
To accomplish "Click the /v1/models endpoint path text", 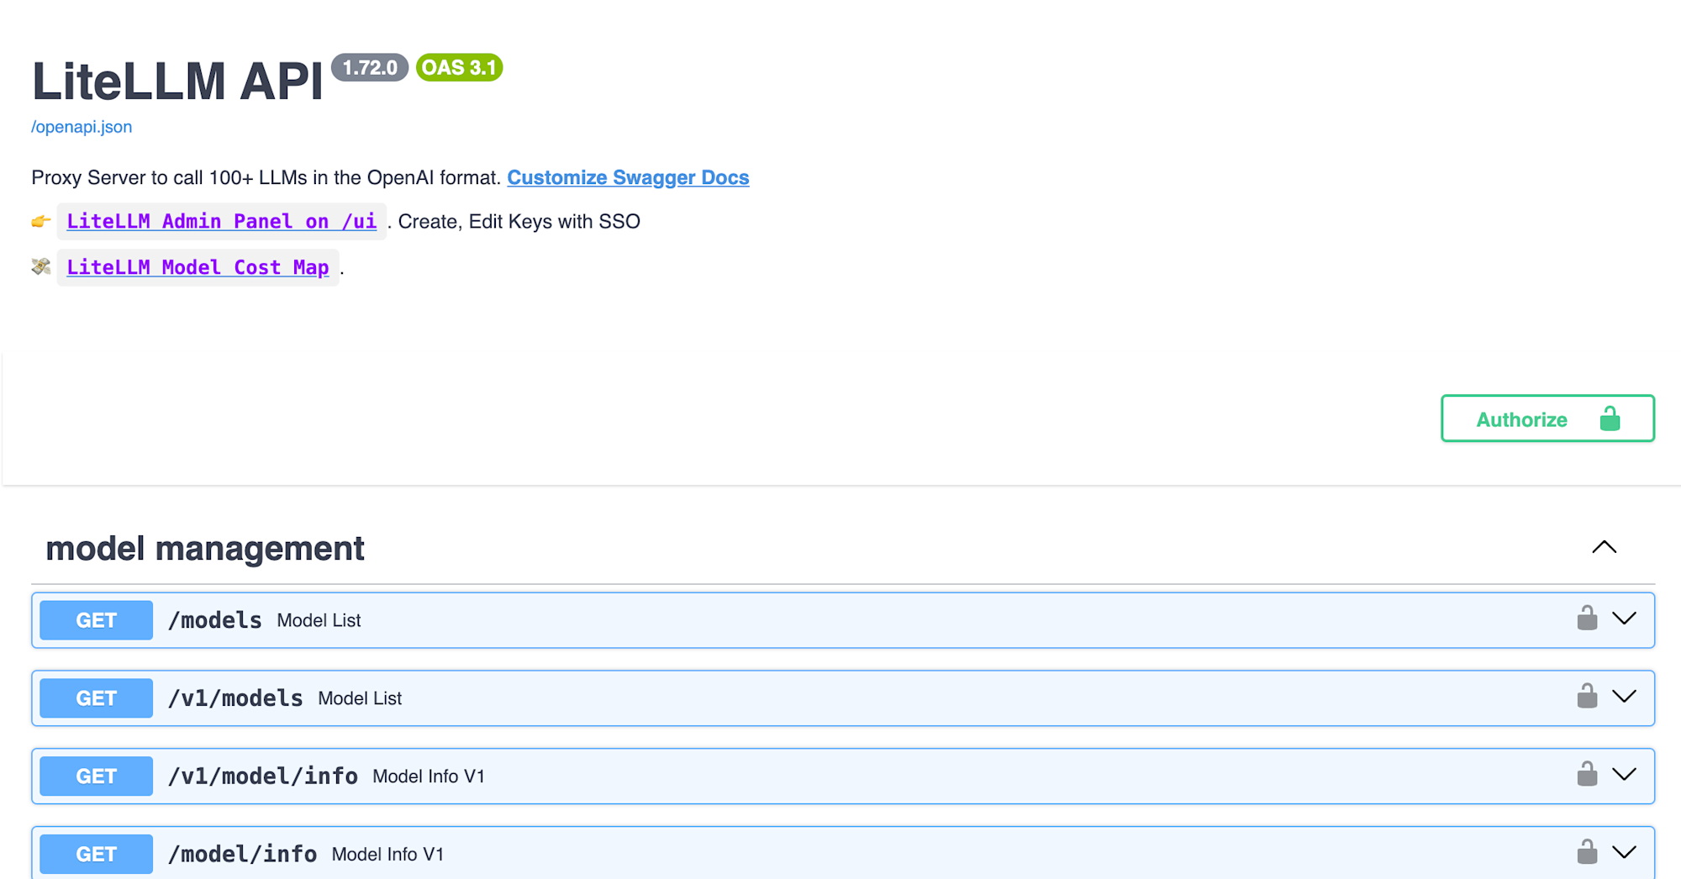I will pyautogui.click(x=235, y=698).
